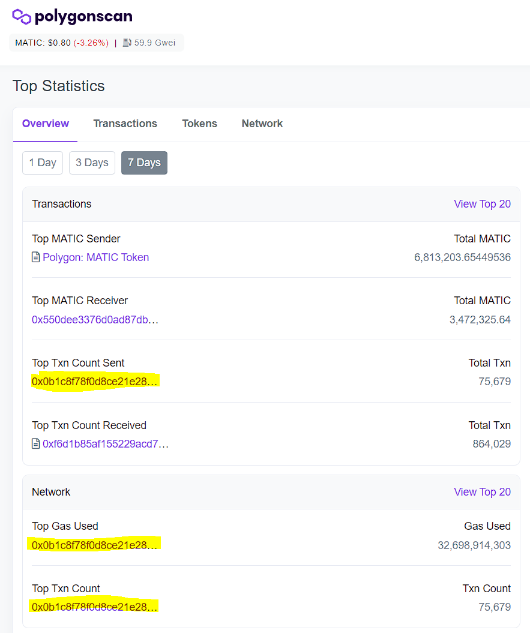This screenshot has height=633, width=530.
Task: Open the Network tab
Action: coord(262,124)
